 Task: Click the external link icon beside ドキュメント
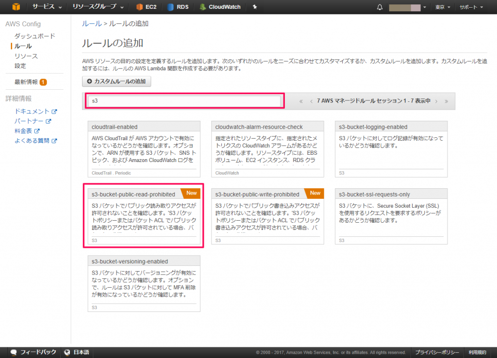[x=54, y=112]
